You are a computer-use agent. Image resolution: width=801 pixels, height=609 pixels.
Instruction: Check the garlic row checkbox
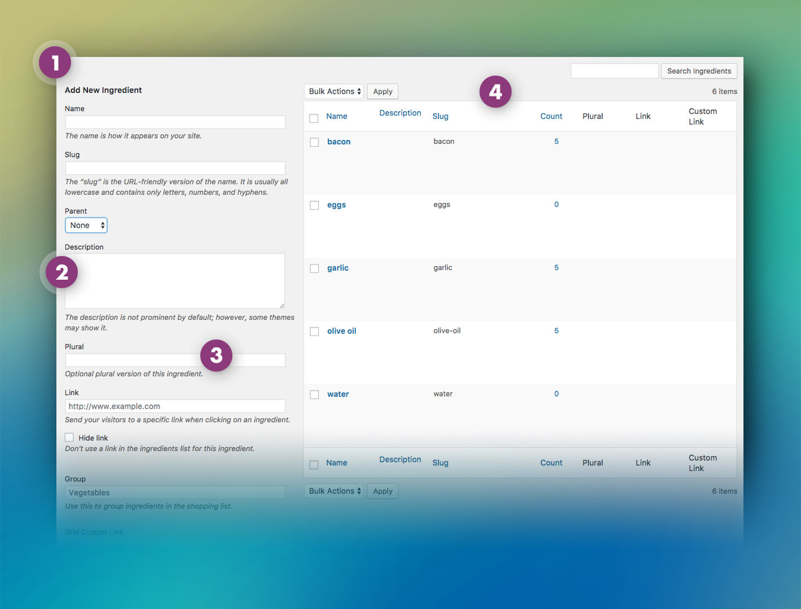click(315, 268)
